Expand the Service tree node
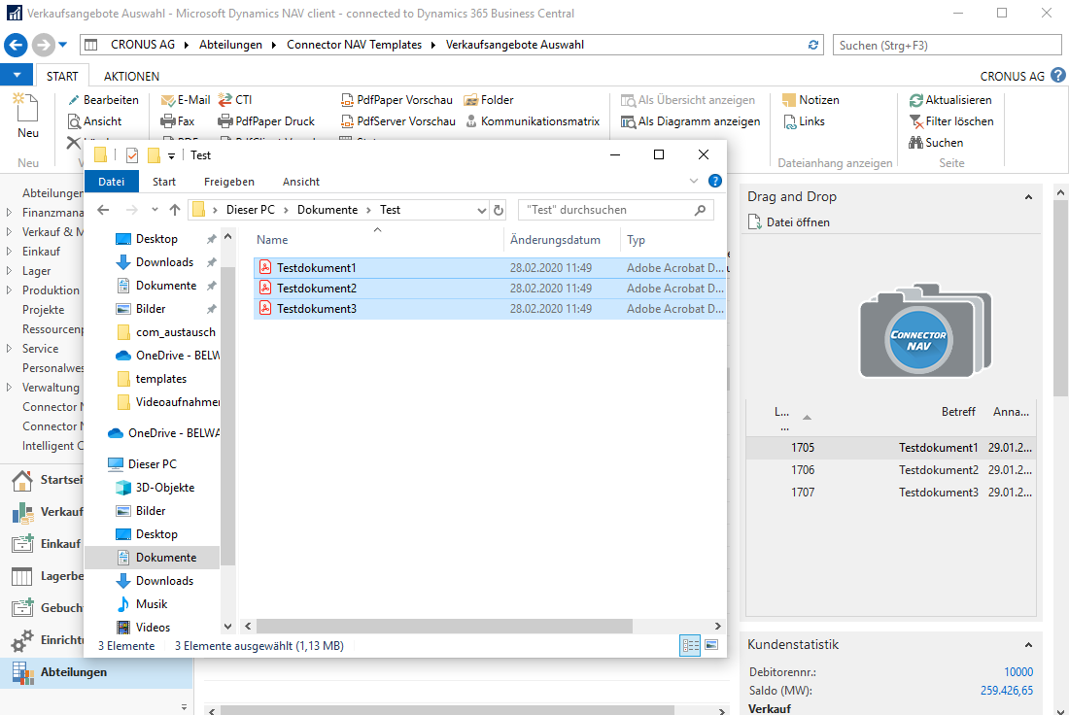Image resolution: width=1069 pixels, height=715 pixels. click(x=9, y=349)
